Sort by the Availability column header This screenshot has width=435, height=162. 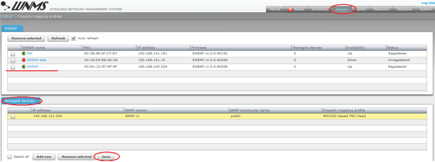[x=356, y=47]
